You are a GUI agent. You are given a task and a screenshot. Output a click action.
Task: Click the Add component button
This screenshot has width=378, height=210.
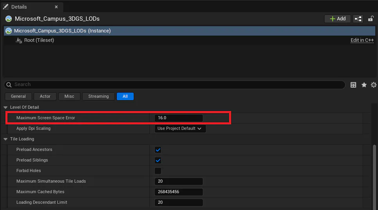point(337,18)
